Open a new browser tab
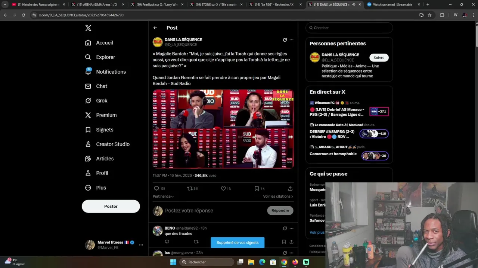The width and height of the screenshot is (478, 268). click(x=428, y=4)
